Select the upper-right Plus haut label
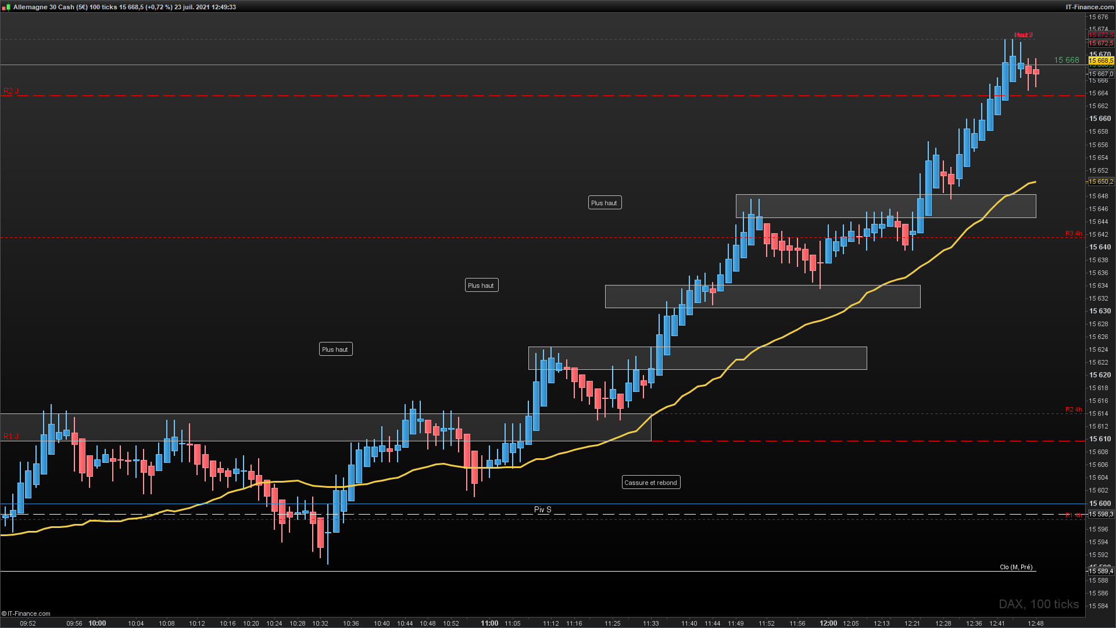The height and width of the screenshot is (628, 1116). pyautogui.click(x=604, y=203)
